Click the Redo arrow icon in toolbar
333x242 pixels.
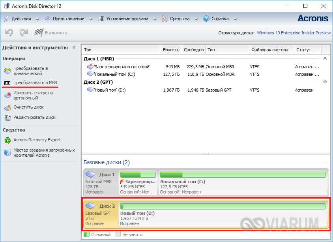point(24,33)
